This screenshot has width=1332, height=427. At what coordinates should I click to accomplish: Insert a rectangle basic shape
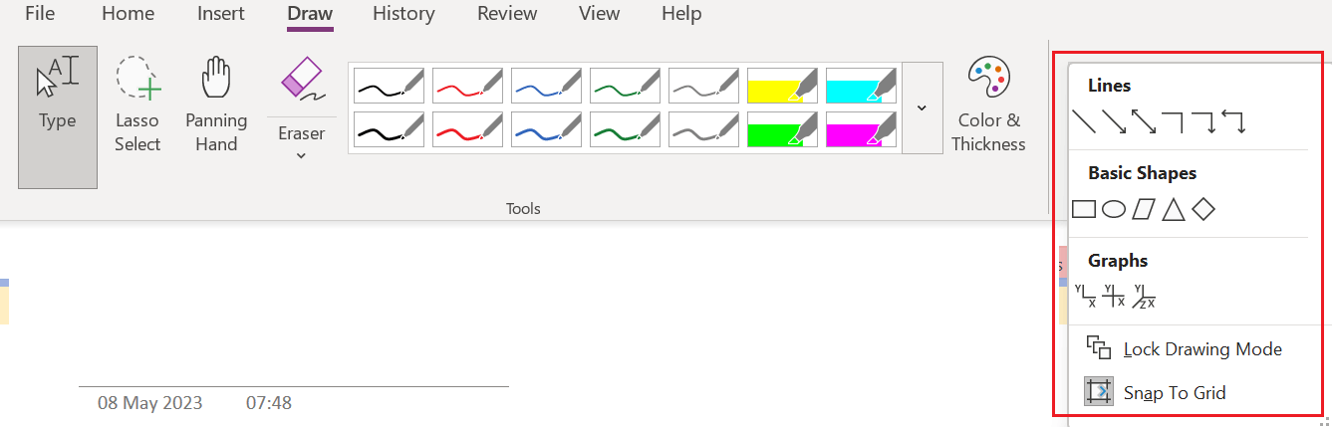coord(1084,209)
